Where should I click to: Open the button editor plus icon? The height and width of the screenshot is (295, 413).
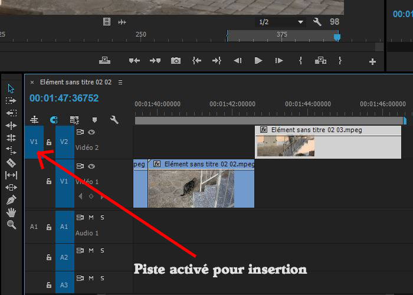(372, 61)
